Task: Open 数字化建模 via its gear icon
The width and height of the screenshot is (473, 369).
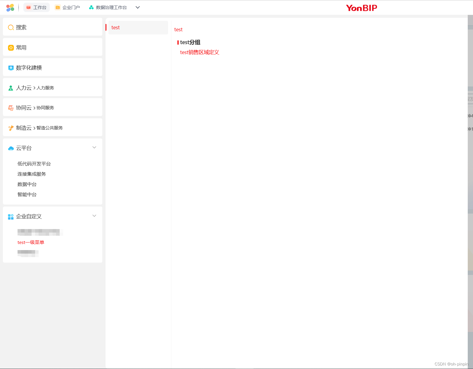Action: point(11,67)
